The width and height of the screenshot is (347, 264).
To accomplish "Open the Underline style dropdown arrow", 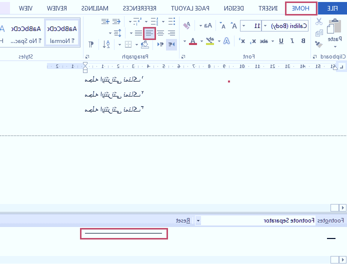I will coord(272,41).
